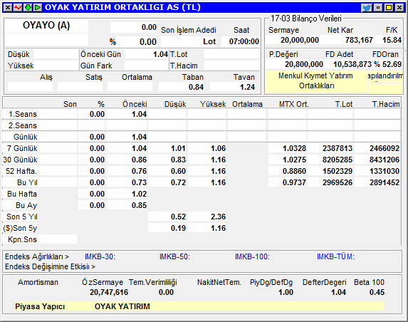Click the ÖzSermaye value 20,747,616
Screen dimensions: 408x322
(109, 292)
